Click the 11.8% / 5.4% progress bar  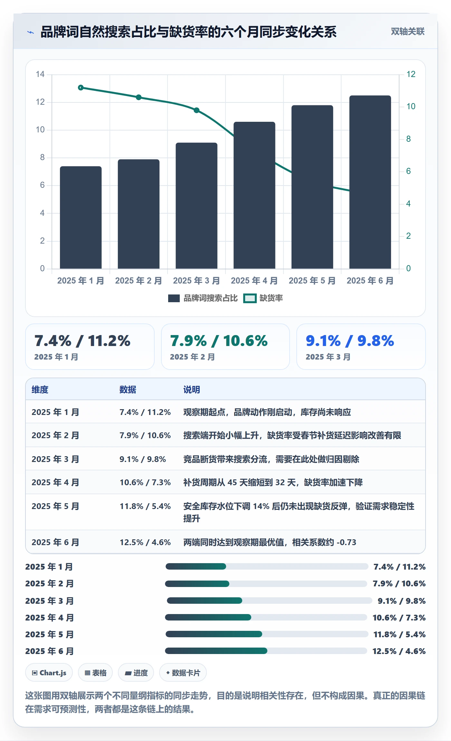267,634
